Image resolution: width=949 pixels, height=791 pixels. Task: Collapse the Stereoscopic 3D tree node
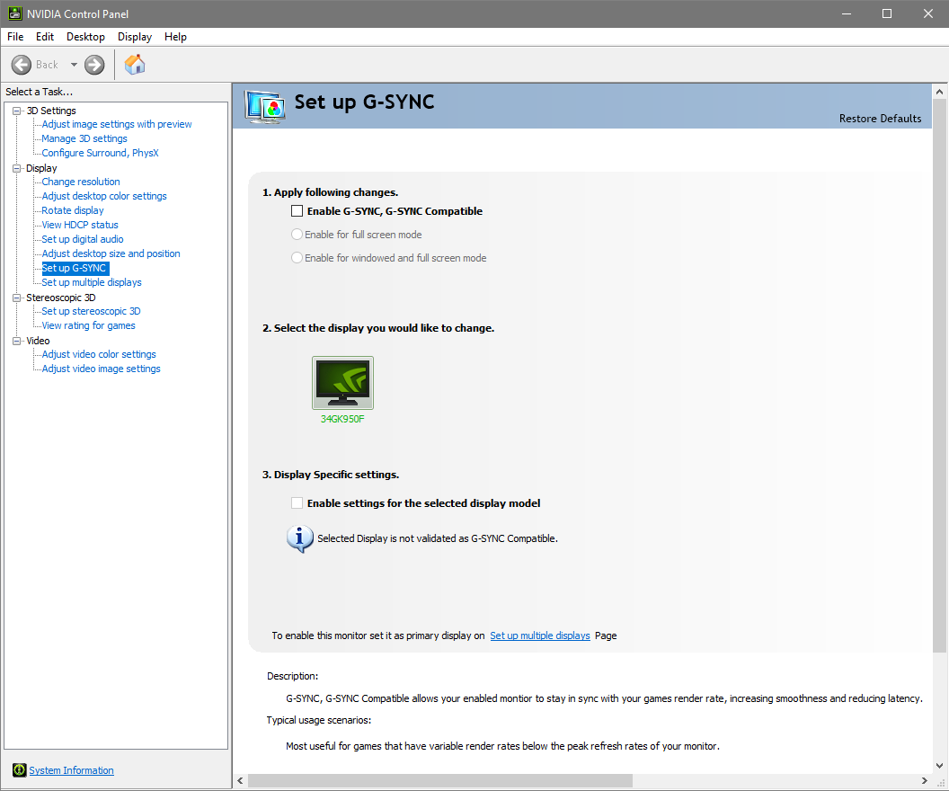16,298
